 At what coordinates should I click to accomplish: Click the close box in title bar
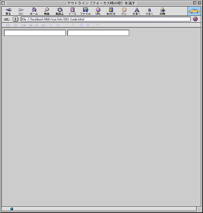[3, 3]
